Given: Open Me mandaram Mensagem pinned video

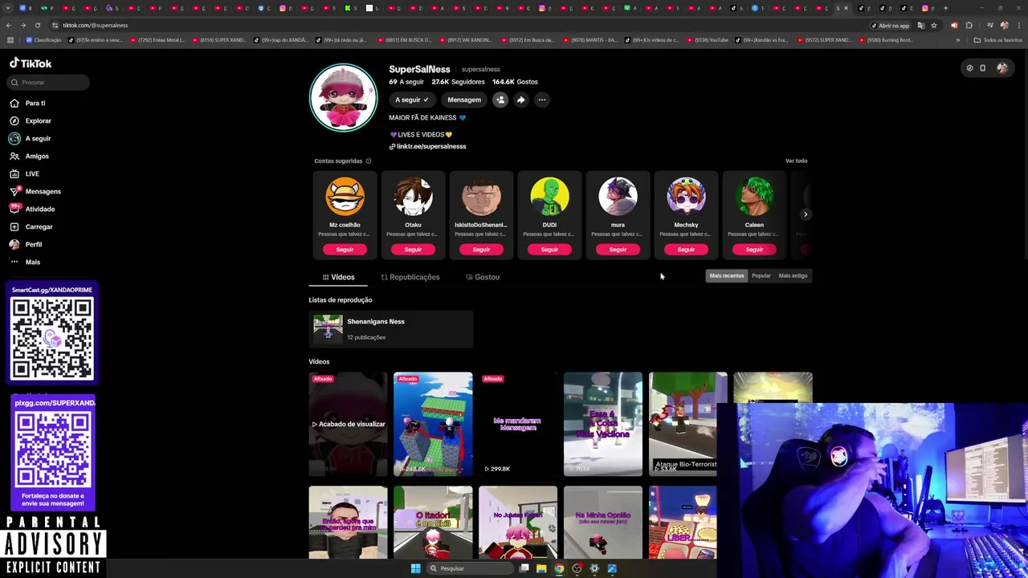Looking at the screenshot, I should pyautogui.click(x=518, y=424).
